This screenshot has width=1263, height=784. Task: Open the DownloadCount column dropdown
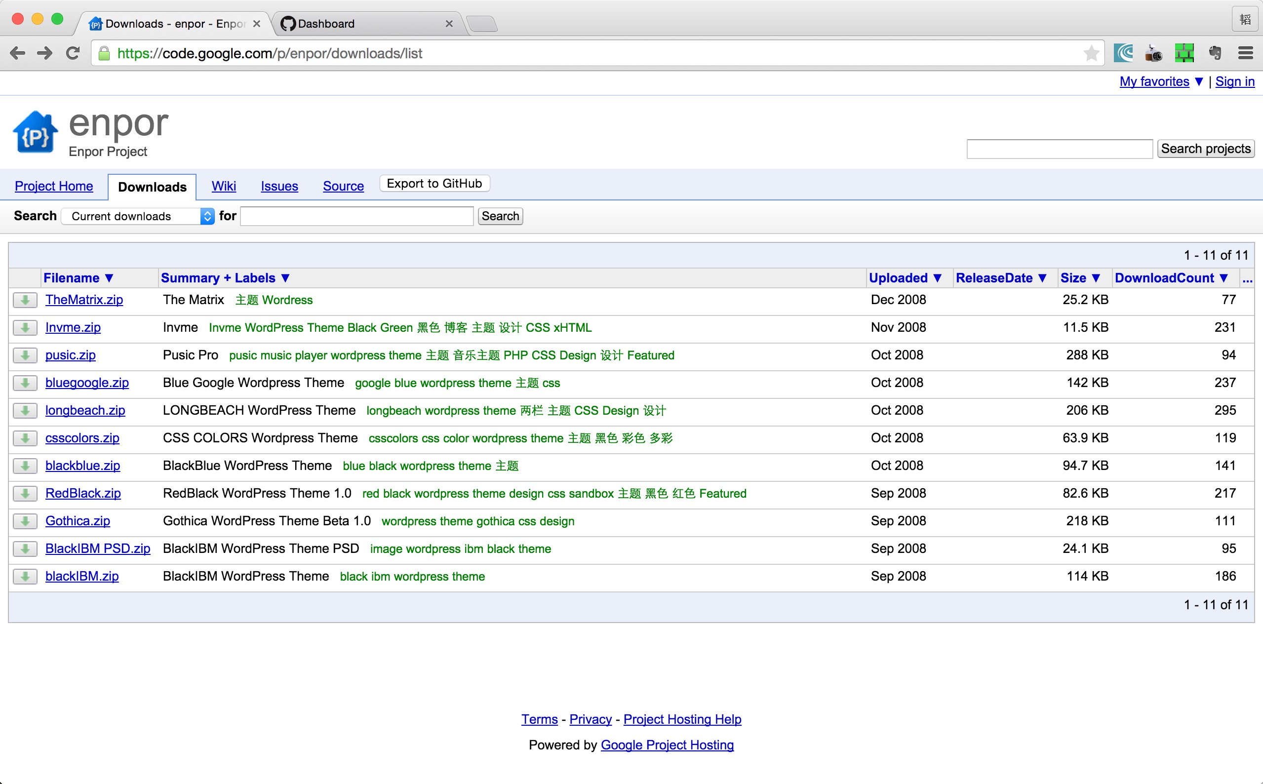pos(1171,278)
